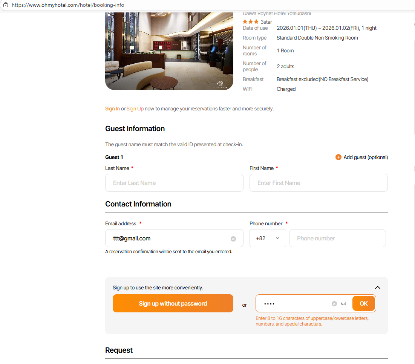
Task: Collapse the sign up section chevron
Action: pos(378,288)
